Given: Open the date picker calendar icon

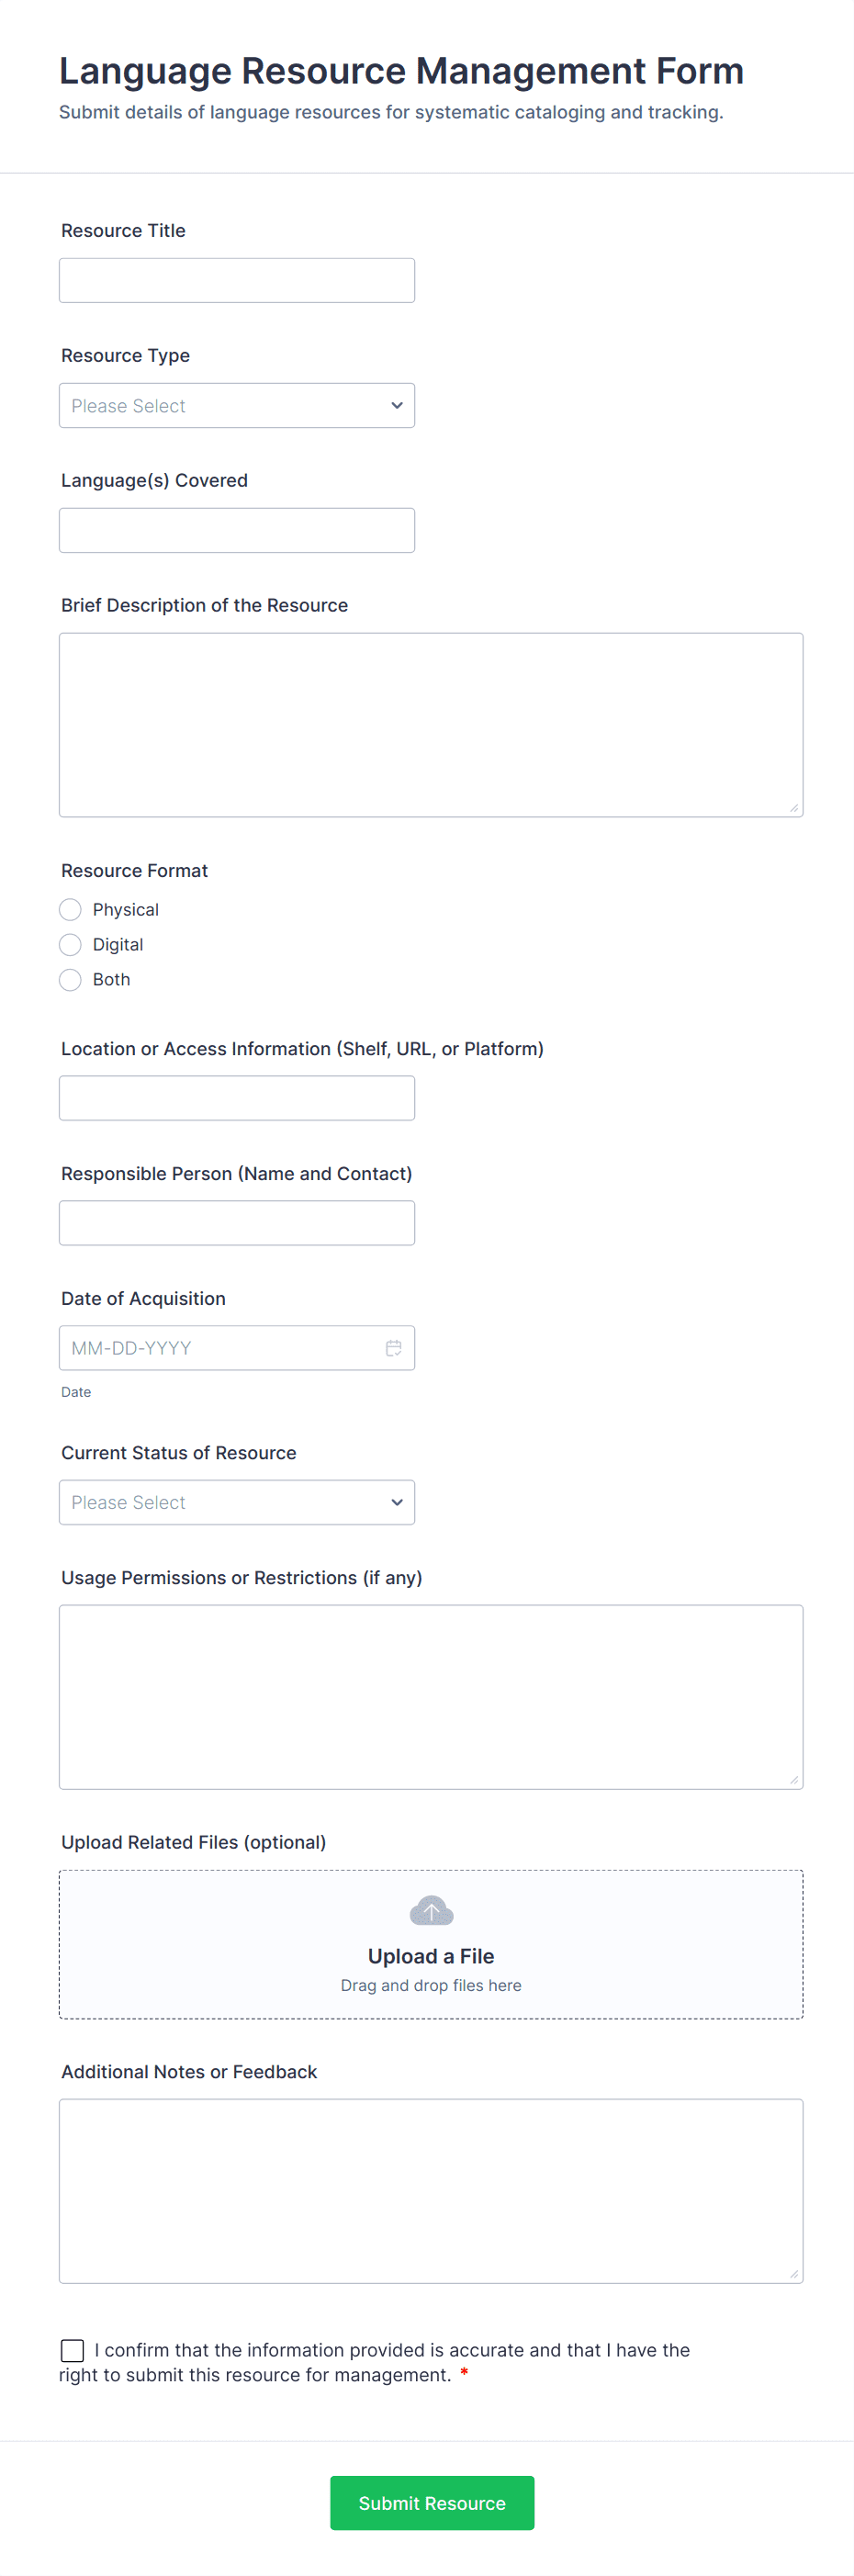Looking at the screenshot, I should click(393, 1347).
